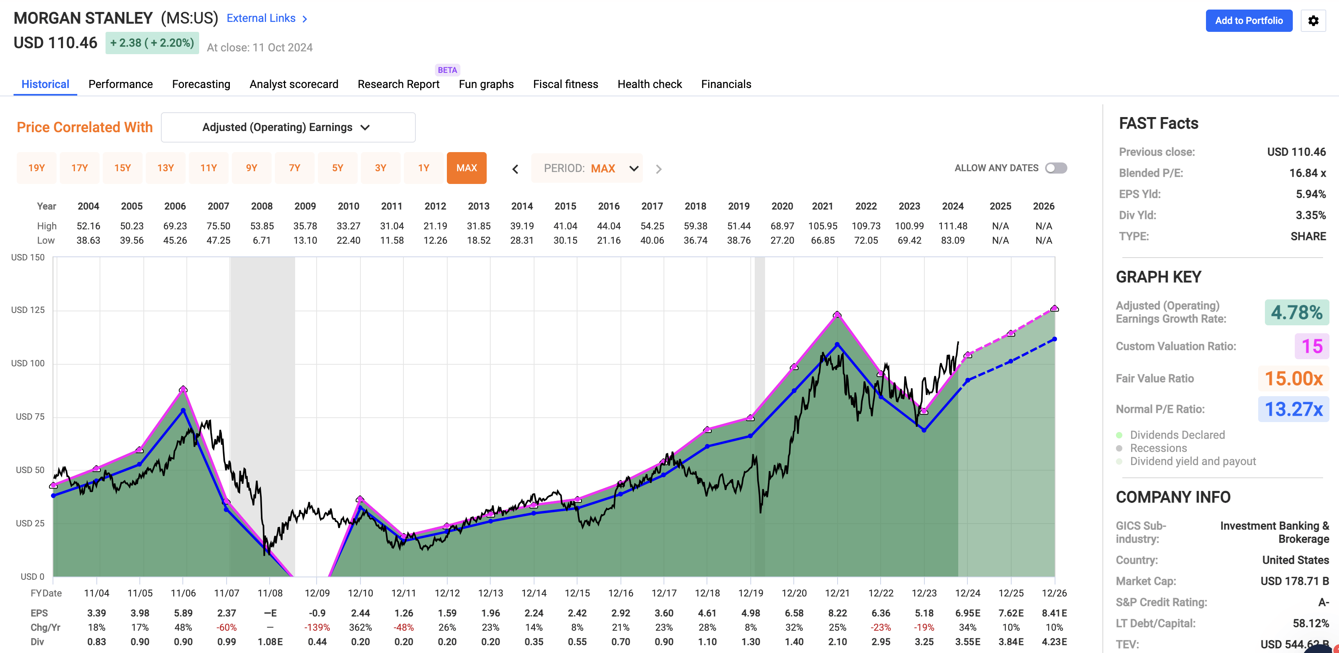Open the Fiscal fitness tab
1339x653 pixels.
pos(565,84)
